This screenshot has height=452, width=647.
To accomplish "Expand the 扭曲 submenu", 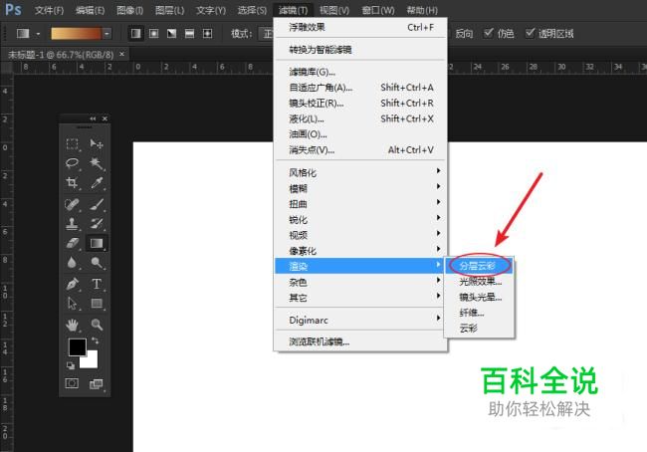I will [x=359, y=204].
